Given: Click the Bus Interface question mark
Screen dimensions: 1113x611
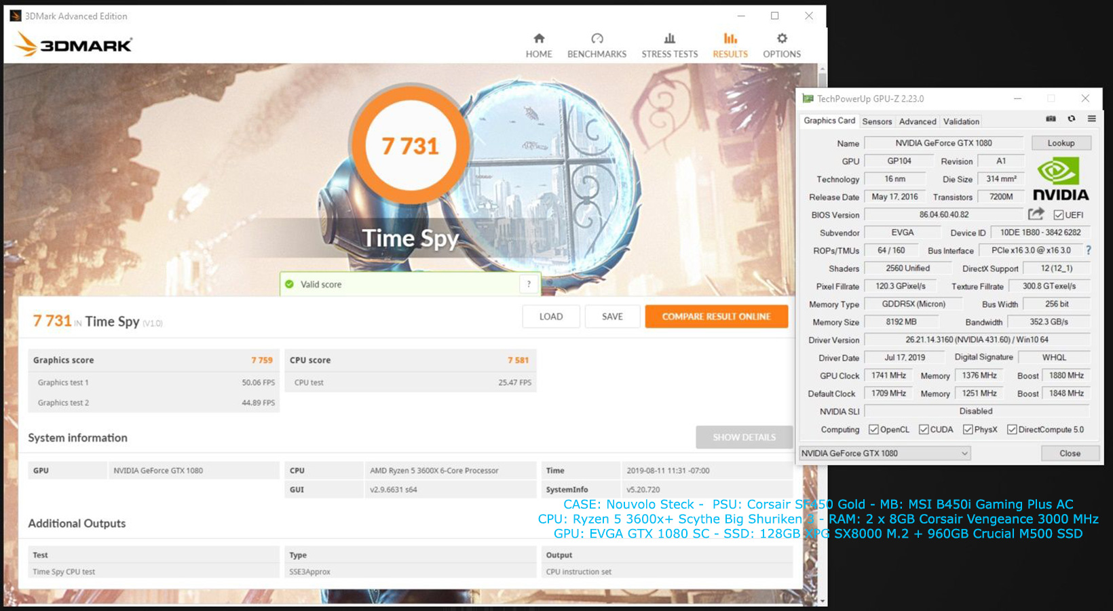Looking at the screenshot, I should [x=1089, y=250].
